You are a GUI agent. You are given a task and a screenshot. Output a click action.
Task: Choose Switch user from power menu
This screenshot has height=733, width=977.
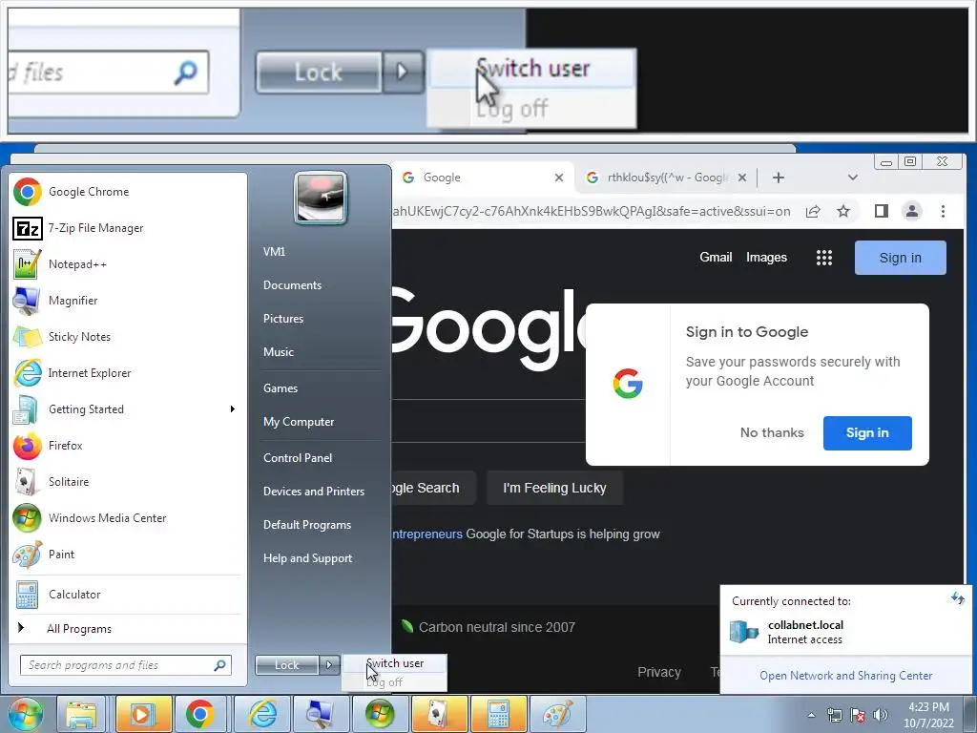click(x=394, y=663)
